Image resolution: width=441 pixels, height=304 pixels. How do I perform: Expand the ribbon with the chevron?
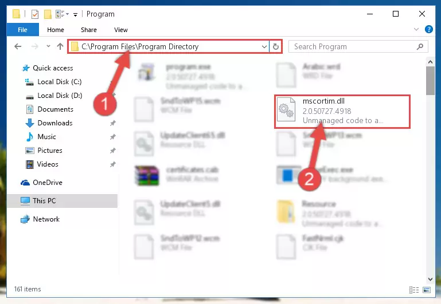pos(416,29)
